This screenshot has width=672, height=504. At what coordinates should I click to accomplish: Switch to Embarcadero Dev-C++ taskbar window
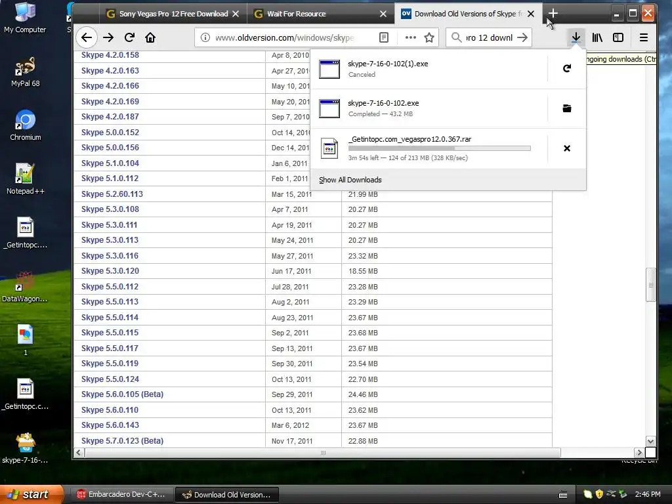tap(121, 495)
